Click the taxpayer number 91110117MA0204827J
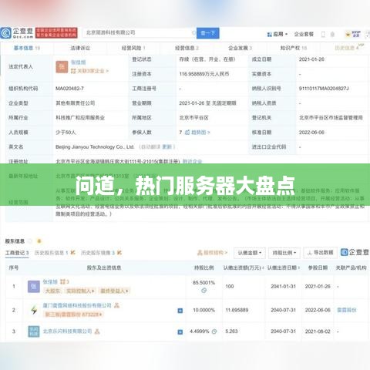Screen dimensions: 370x370 tap(324, 89)
